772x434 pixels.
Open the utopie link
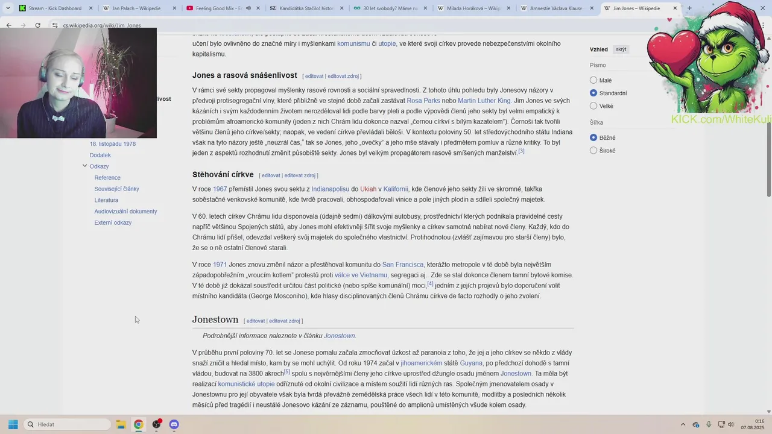[x=387, y=43]
